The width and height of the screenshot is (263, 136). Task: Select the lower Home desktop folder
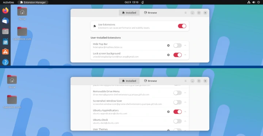coord(12,82)
